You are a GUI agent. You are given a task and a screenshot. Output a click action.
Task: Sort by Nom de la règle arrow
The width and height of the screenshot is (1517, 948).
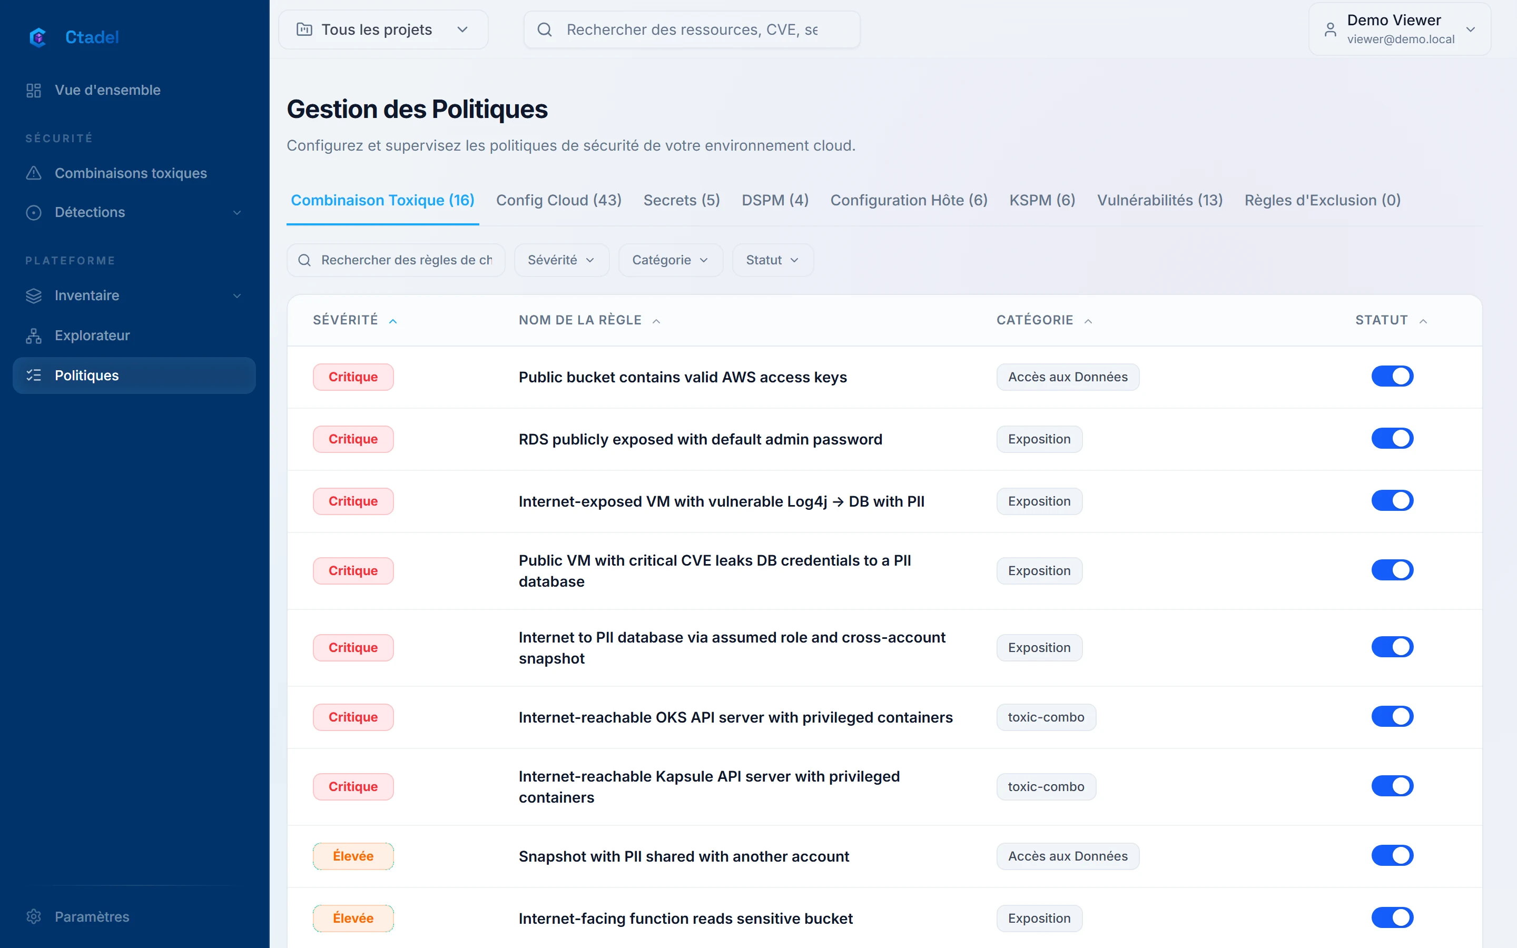click(656, 321)
